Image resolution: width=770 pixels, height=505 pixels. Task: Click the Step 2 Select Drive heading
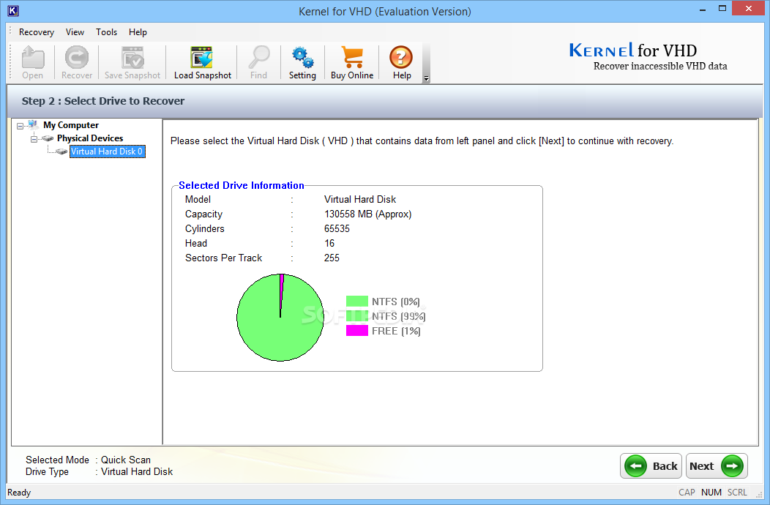tap(103, 101)
